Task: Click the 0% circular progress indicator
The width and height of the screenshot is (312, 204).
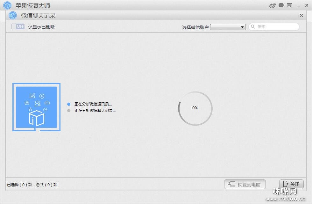Action: 195,108
